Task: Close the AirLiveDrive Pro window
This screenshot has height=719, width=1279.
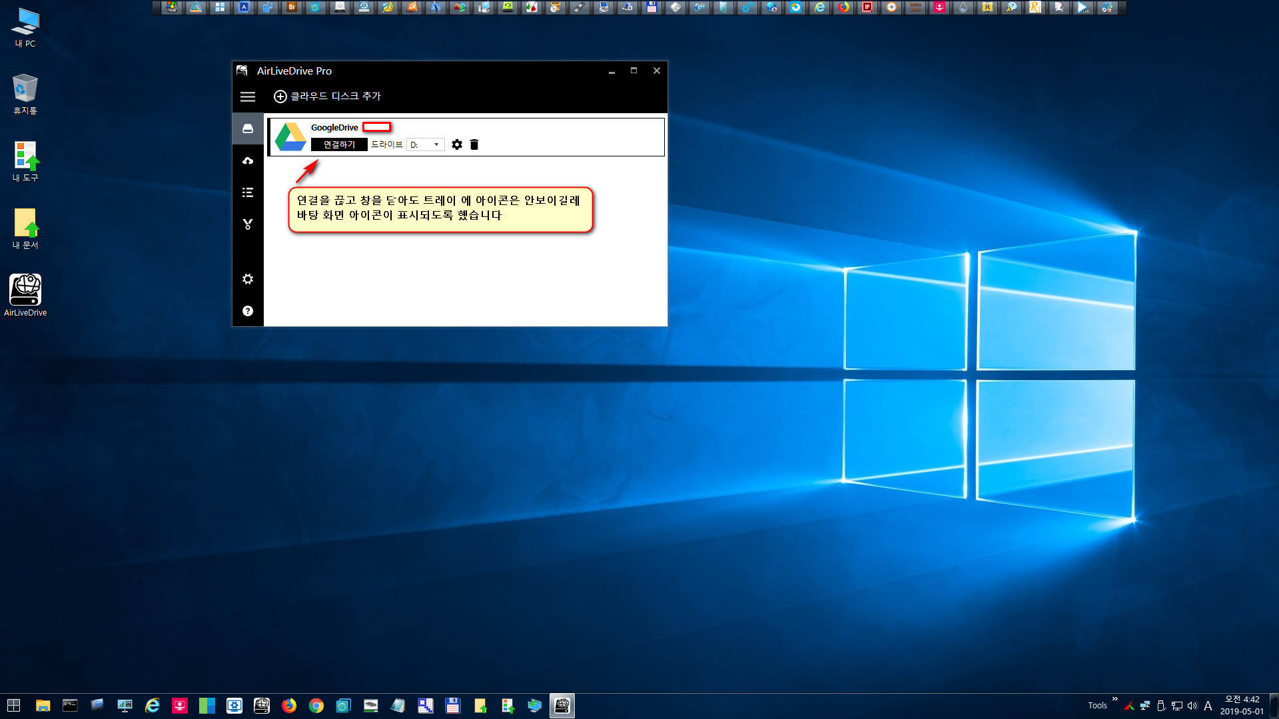Action: [x=657, y=71]
